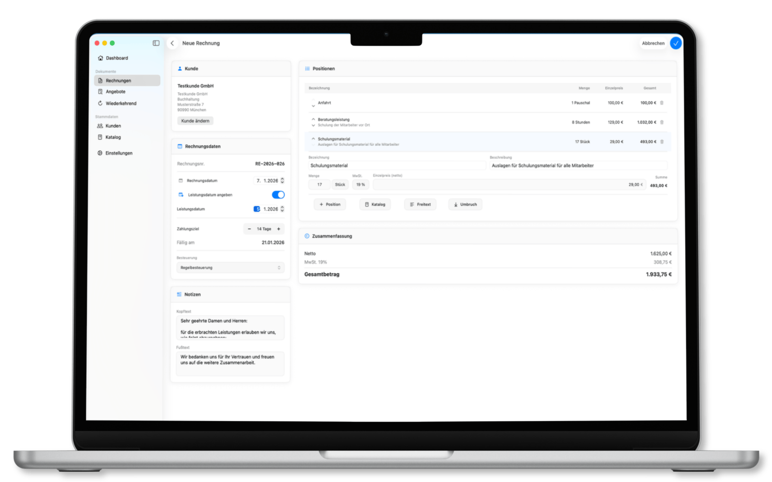The image size is (772, 482).
Task: Increase Zahlungsziel days with plus button
Action: [279, 229]
